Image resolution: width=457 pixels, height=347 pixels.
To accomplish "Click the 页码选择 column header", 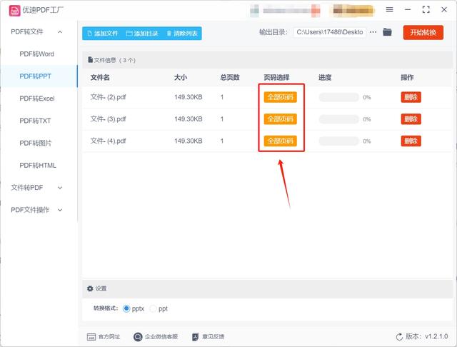I will pos(276,78).
